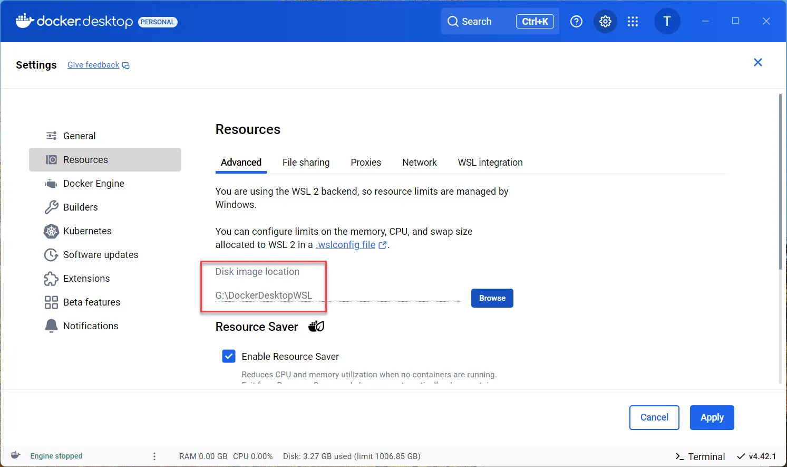This screenshot has width=787, height=467.
Task: Click the Browse button for disk image
Action: (x=491, y=298)
